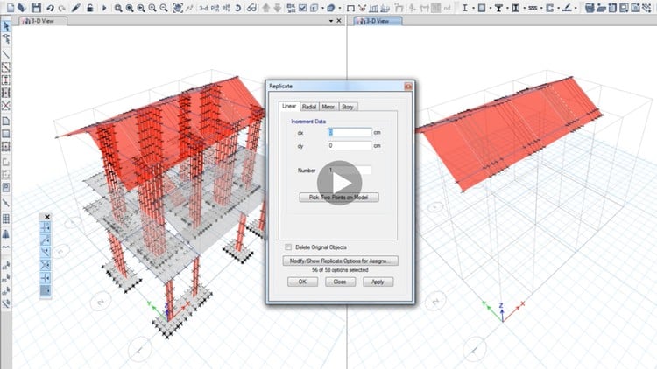Viewport: 657px width, 369px height.
Task: Click the Move Up in List arrow
Action: (266, 8)
